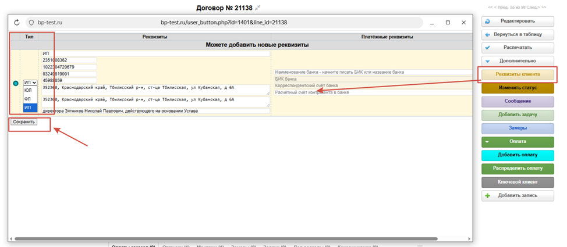
Task: Click the browser reload icon
Action: [x=17, y=23]
